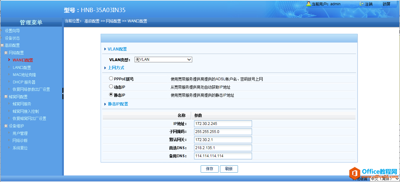
Task: Click the 参数 column header
Action: click(x=198, y=115)
